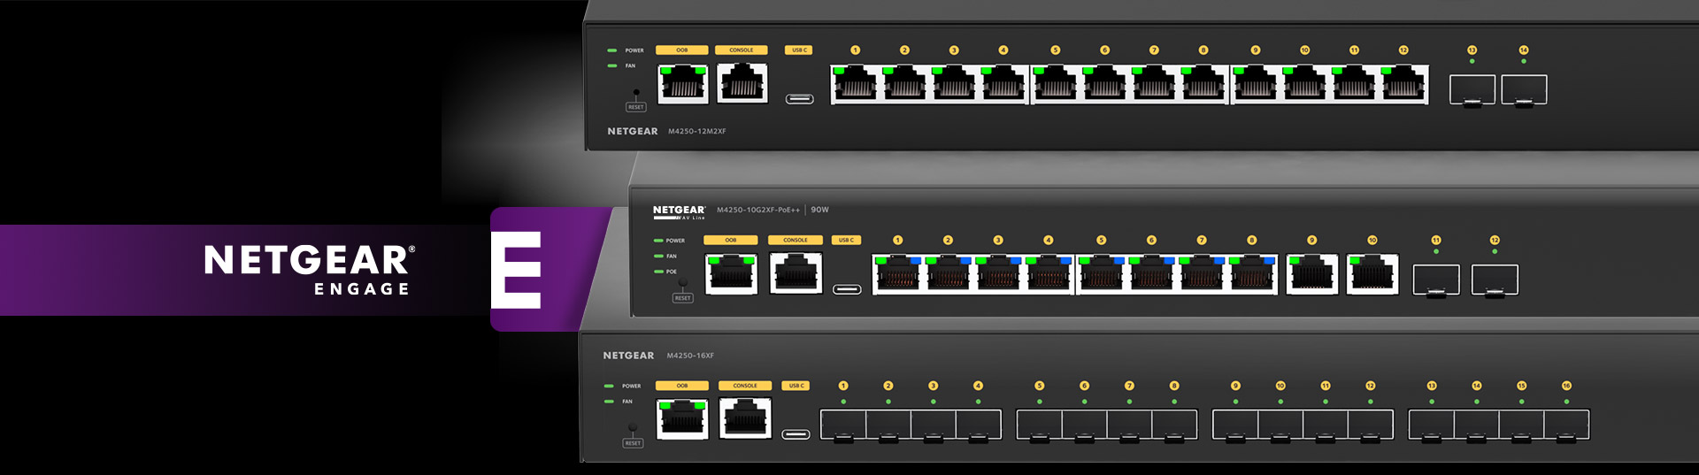The height and width of the screenshot is (475, 1699).
Task: Click the NETGEAR Engage brand text
Action: click(309, 270)
